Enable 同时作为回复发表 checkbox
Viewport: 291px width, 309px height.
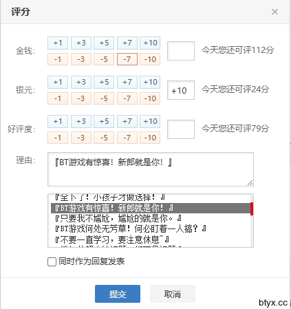point(52,262)
